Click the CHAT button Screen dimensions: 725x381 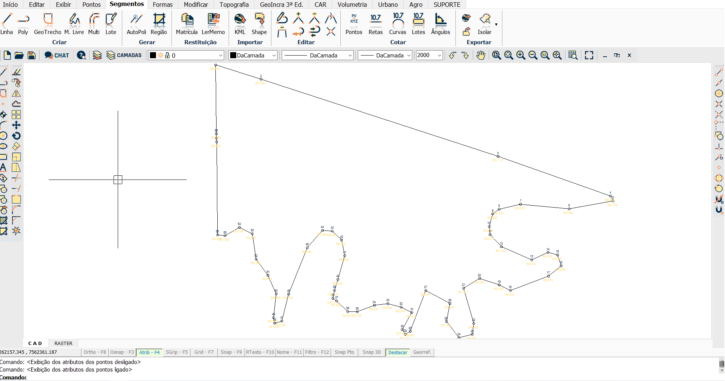pos(57,56)
